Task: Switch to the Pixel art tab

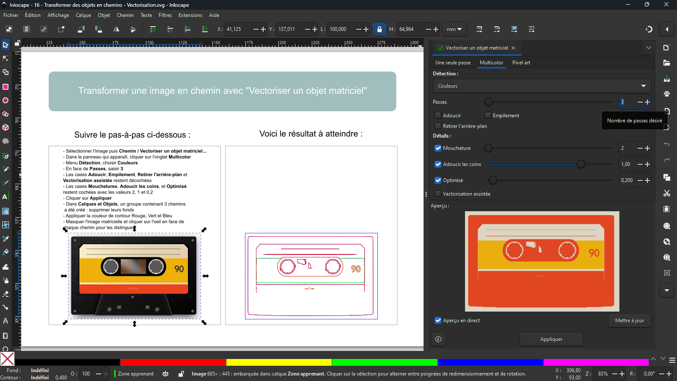Action: click(521, 63)
